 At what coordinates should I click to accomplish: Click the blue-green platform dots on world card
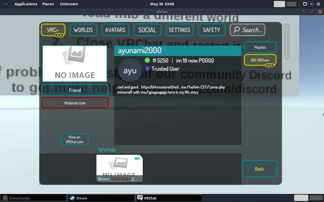[137, 159]
